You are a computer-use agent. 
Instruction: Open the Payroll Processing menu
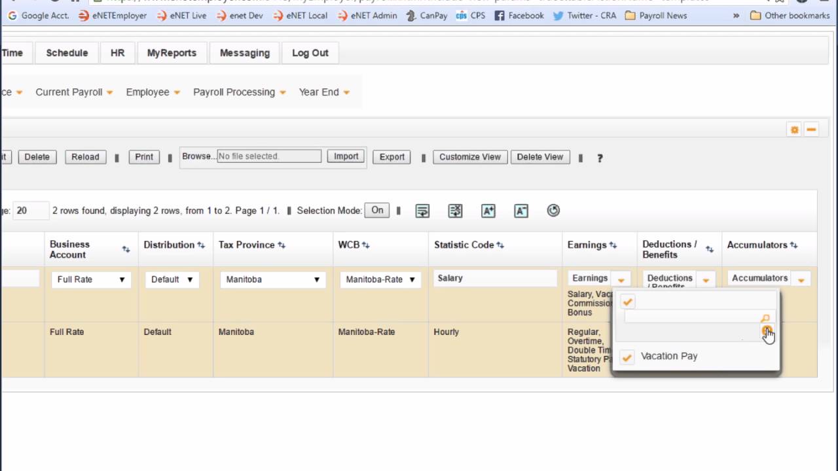coord(240,92)
